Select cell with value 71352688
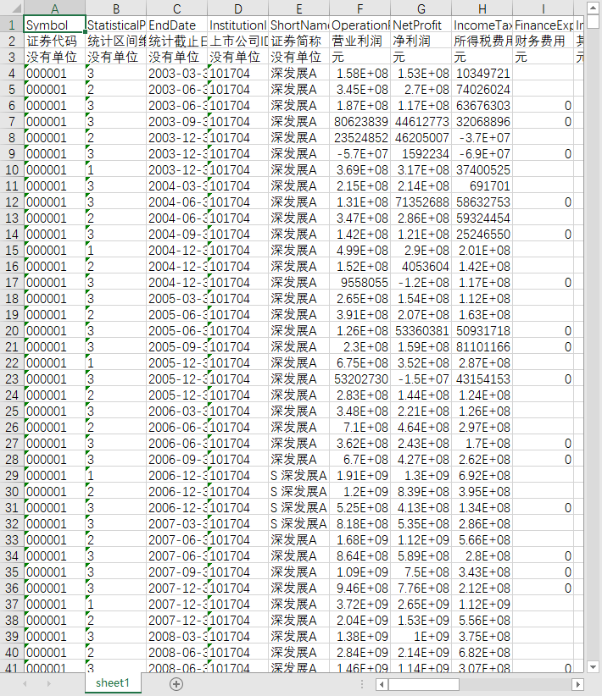This screenshot has width=602, height=696. [x=421, y=202]
